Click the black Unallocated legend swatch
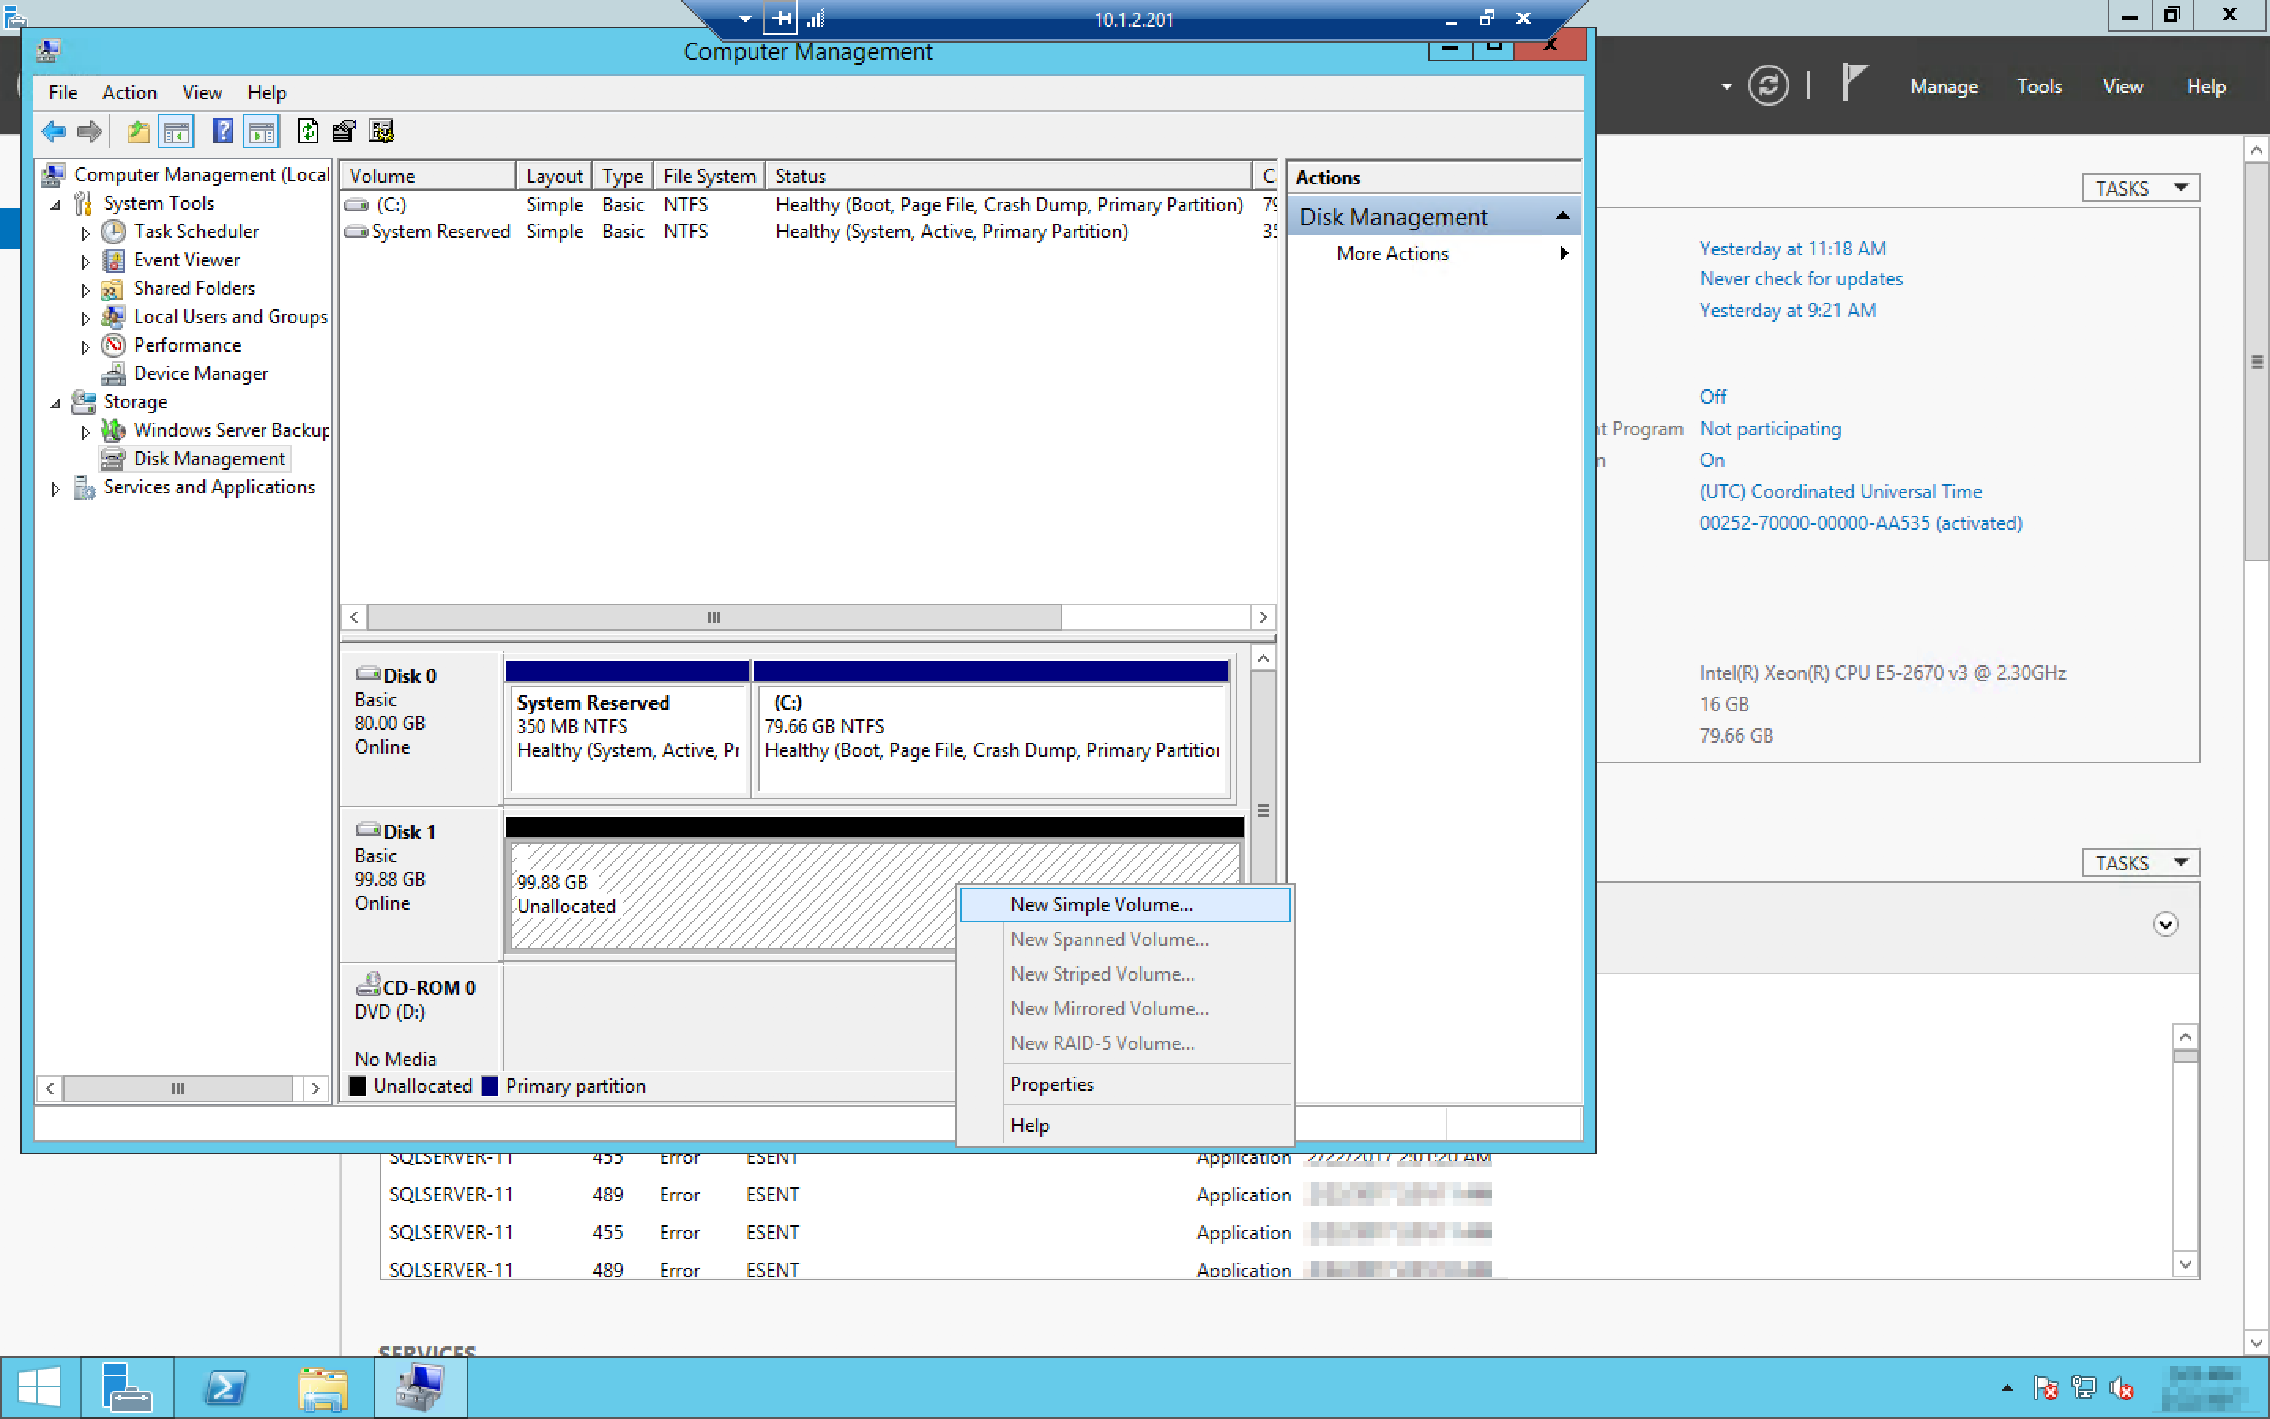The height and width of the screenshot is (1419, 2270). [x=357, y=1086]
